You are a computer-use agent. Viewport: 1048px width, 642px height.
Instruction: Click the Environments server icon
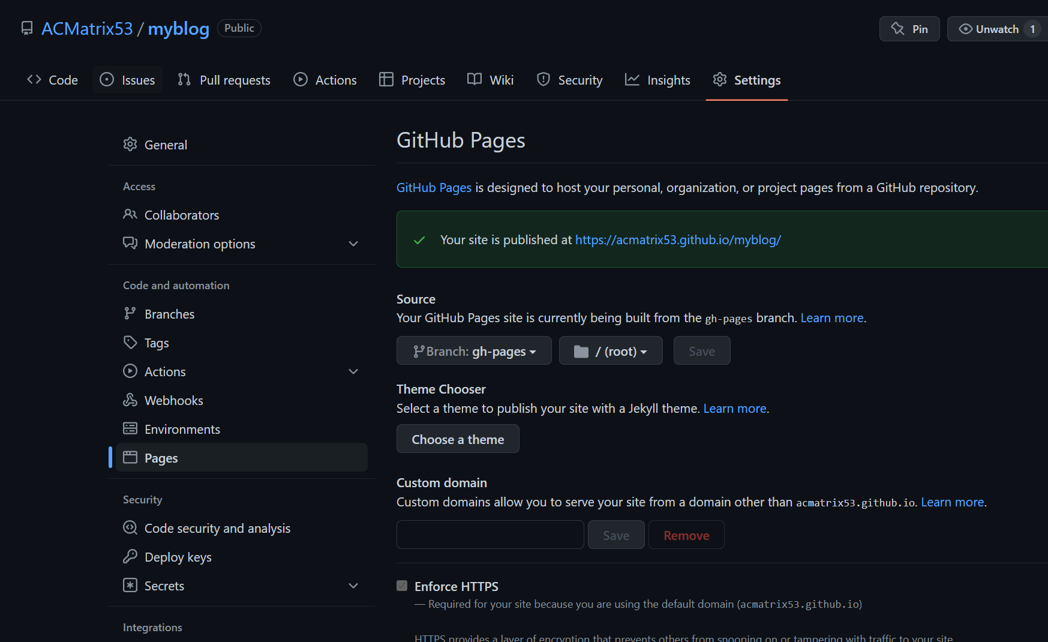(130, 428)
